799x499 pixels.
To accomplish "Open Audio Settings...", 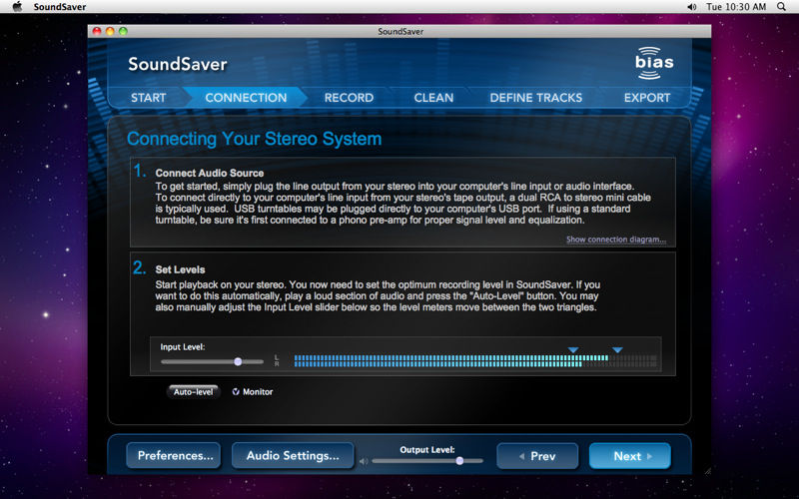I will click(293, 455).
